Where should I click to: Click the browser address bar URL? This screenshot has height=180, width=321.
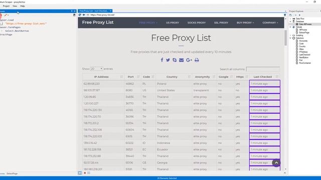click(102, 15)
